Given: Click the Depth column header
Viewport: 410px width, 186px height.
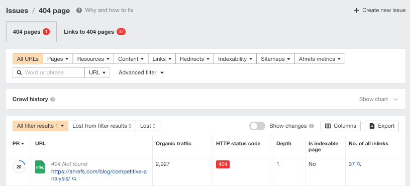Looking at the screenshot, I should pos(284,144).
